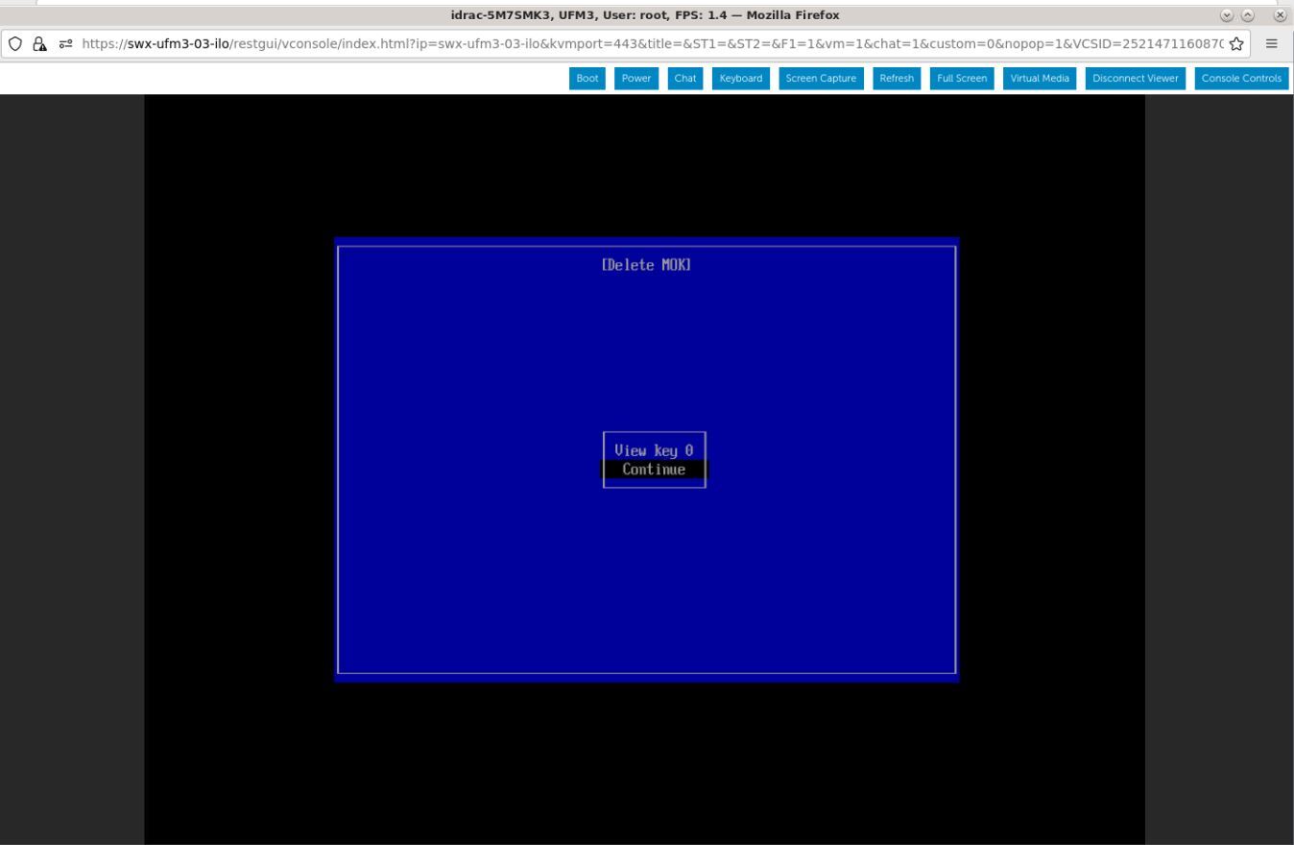
Task: Open the virtual Keyboard from the console toolbar
Action: pyautogui.click(x=739, y=78)
